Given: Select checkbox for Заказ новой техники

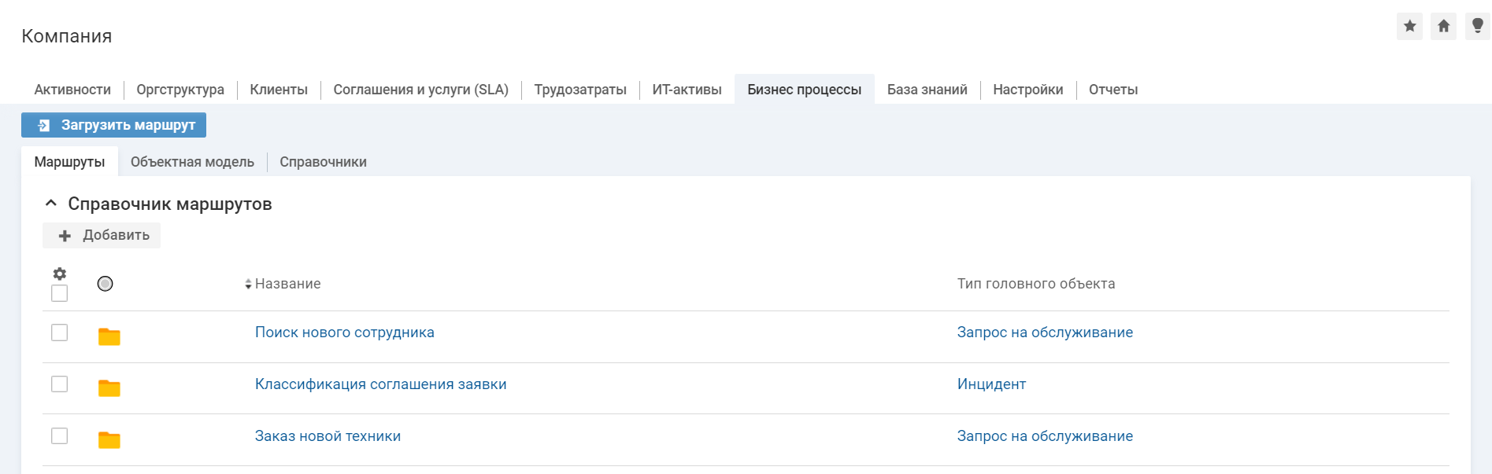Looking at the screenshot, I should 60,435.
